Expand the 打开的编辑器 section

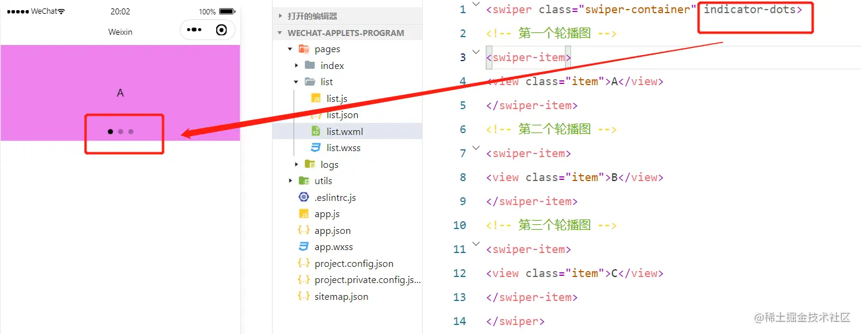coord(280,16)
